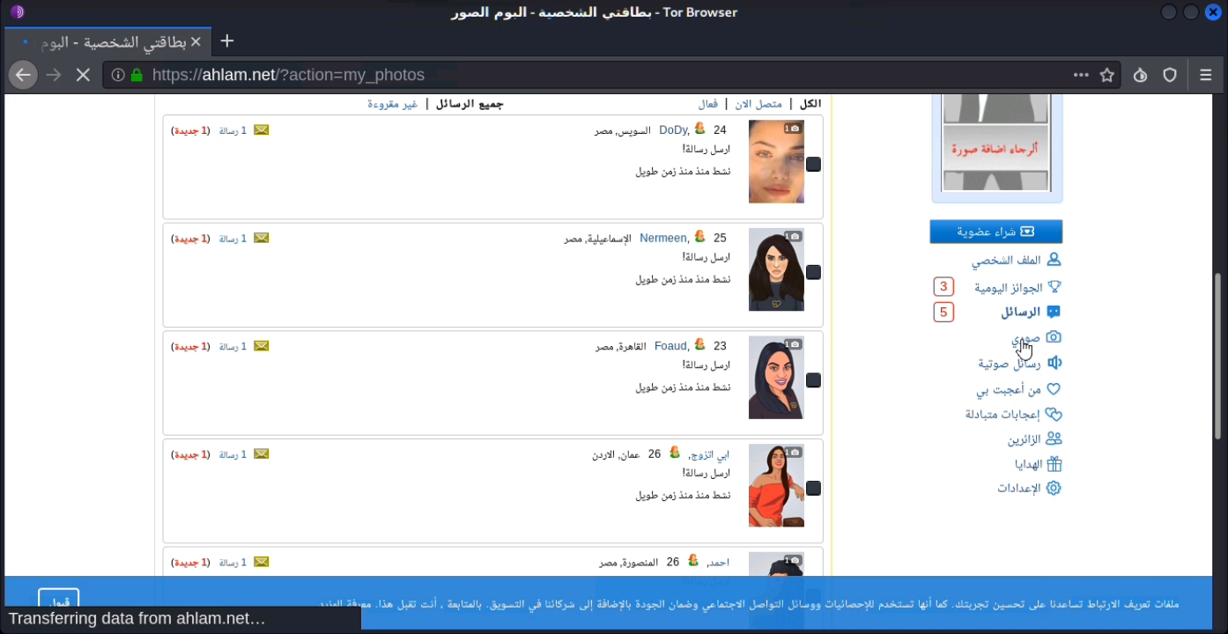The width and height of the screenshot is (1228, 634).
Task: Open the trophy daily prizes (الجوائز اليومية)
Action: [1017, 287]
